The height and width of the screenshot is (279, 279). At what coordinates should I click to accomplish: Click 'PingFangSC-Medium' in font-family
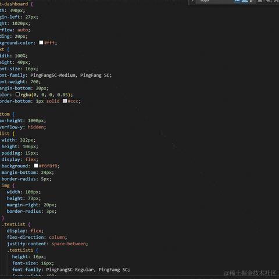tap(53, 75)
